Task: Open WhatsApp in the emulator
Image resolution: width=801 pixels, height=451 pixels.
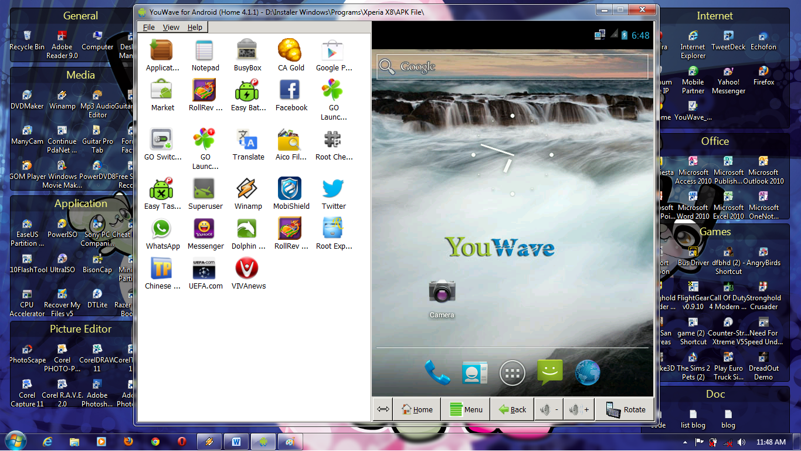Action: [162, 229]
